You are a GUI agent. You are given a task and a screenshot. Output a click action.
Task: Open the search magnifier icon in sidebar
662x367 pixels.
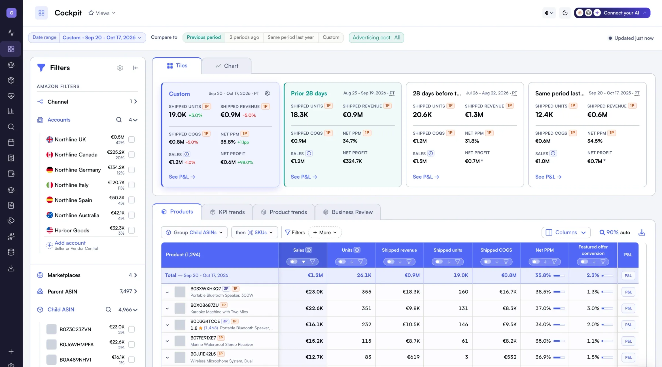point(11,127)
